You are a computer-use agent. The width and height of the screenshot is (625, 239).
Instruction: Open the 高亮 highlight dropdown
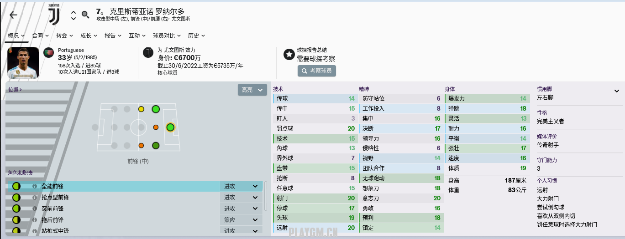pos(252,90)
